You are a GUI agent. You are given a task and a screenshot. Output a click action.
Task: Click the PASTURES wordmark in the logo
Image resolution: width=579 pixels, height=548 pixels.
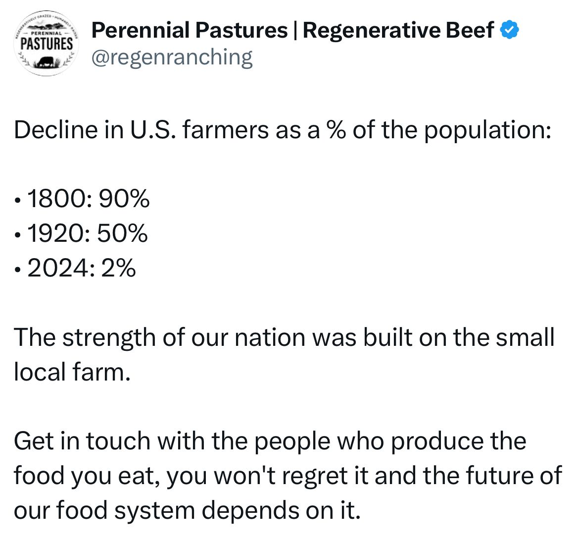click(x=47, y=44)
